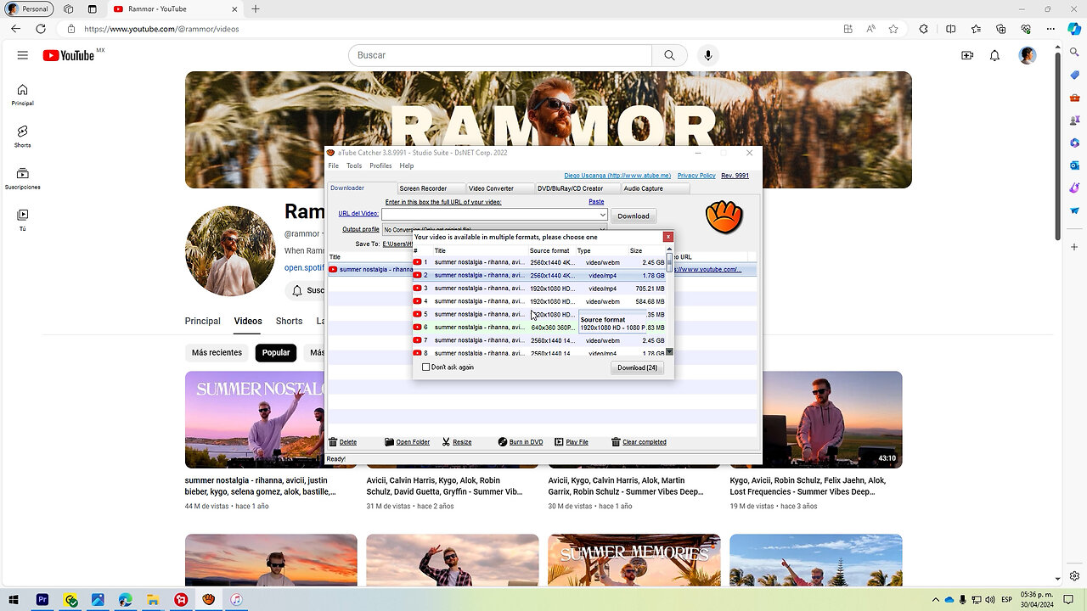Select format row 2 video/mp4 1.78 GB

[x=539, y=275]
